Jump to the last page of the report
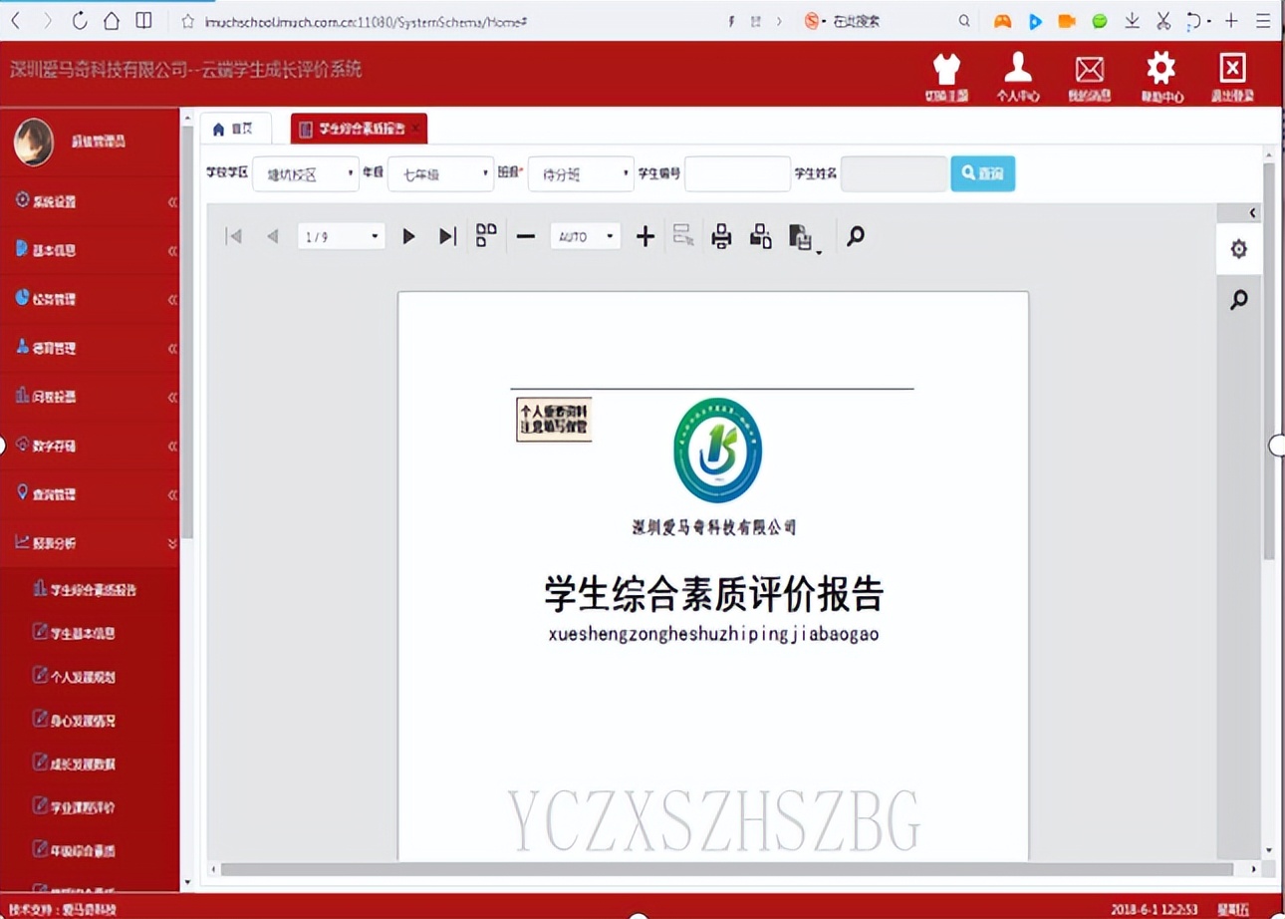The width and height of the screenshot is (1285, 919). [x=446, y=236]
